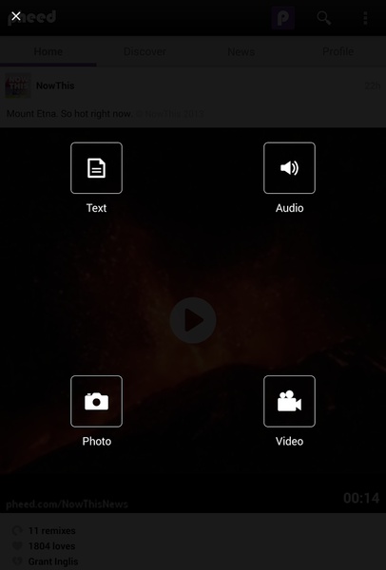Close the new post overlay
This screenshot has height=570, width=386.
pos(15,16)
